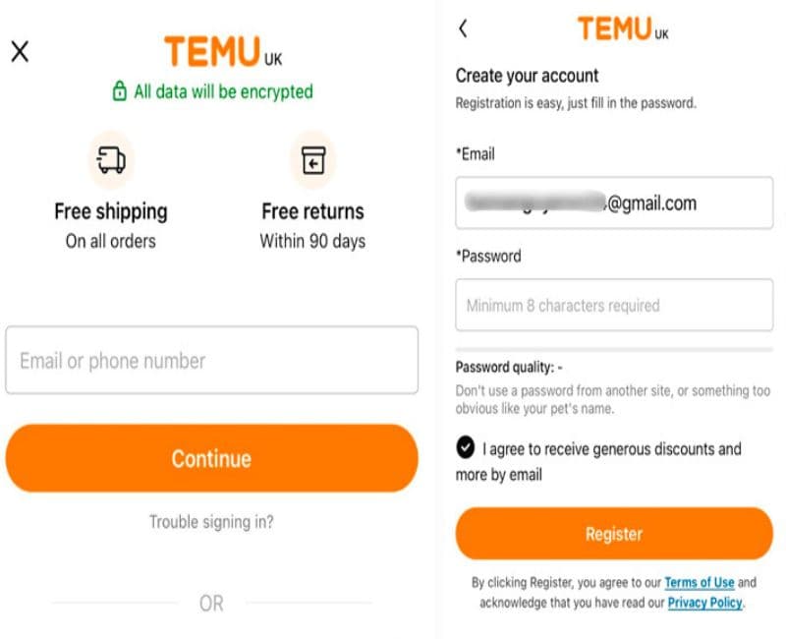Open the Privacy Policy link
Screen dimensions: 786x639
pos(704,603)
